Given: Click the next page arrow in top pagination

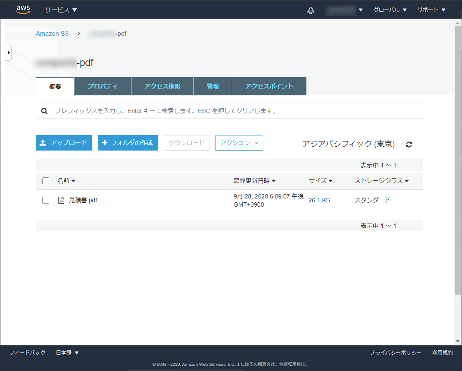Looking at the screenshot, I should point(402,166).
